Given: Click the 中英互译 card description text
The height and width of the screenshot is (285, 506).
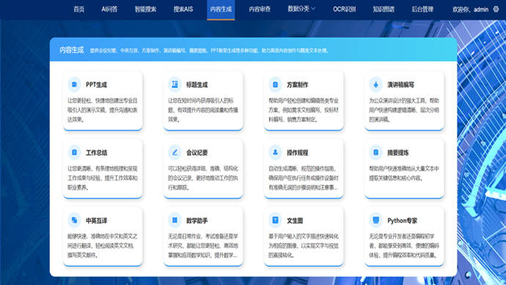Looking at the screenshot, I should click(x=102, y=245).
